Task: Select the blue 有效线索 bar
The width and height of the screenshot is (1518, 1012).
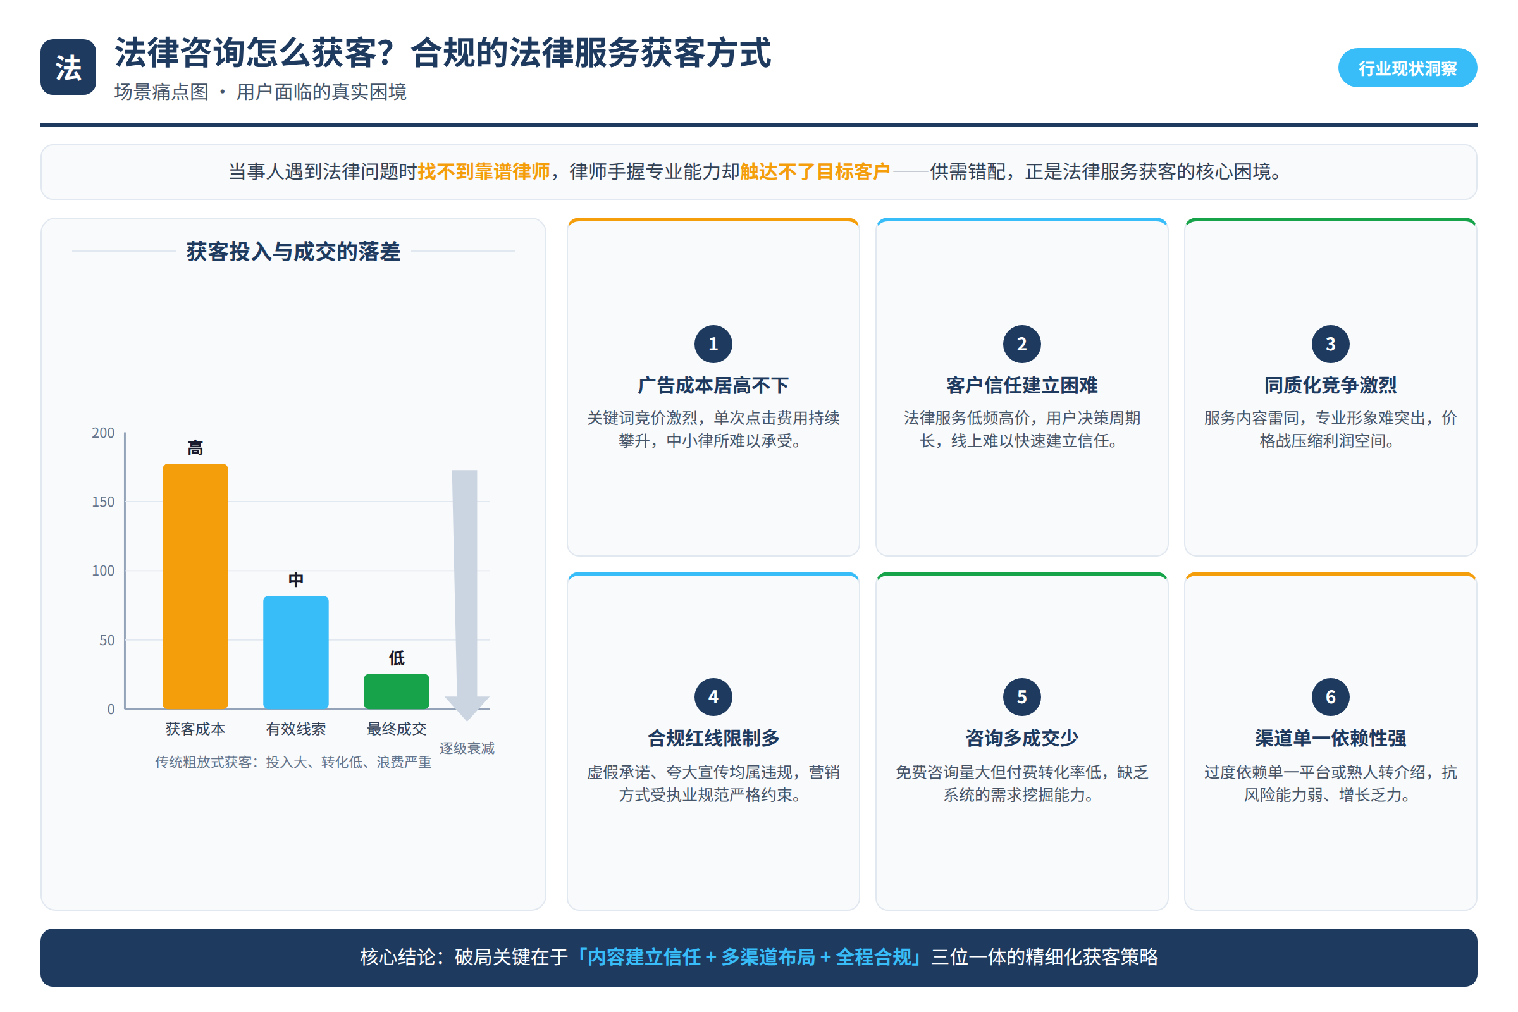Action: [x=295, y=653]
